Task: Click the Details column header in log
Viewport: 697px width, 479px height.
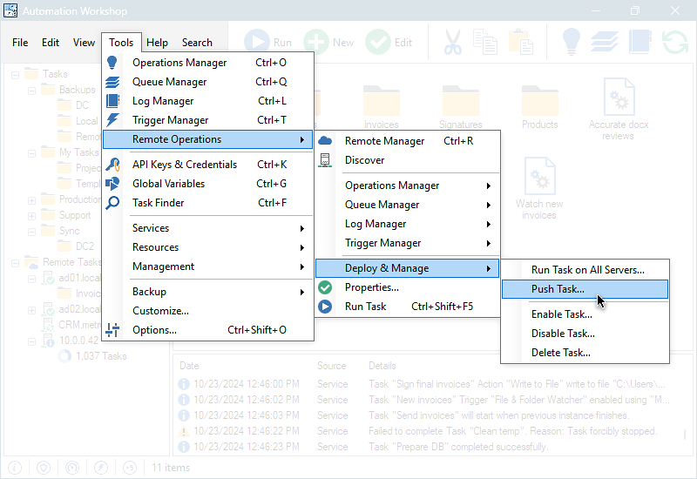Action: point(382,366)
